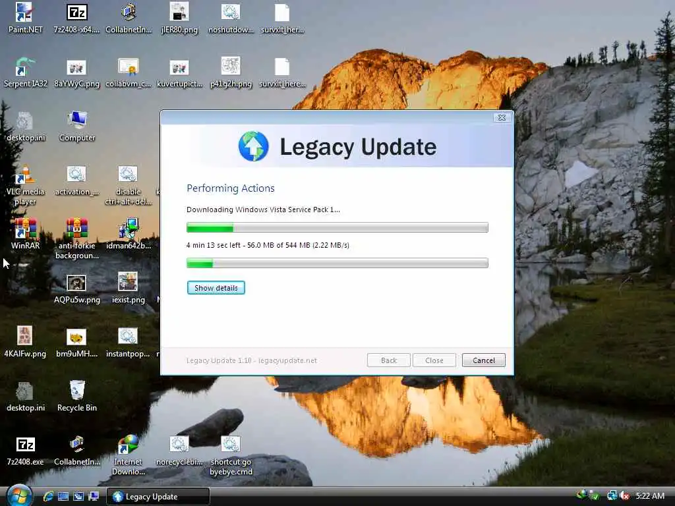The image size is (675, 506).
Task: Open the WinRAR desktop shortcut
Action: (26, 234)
